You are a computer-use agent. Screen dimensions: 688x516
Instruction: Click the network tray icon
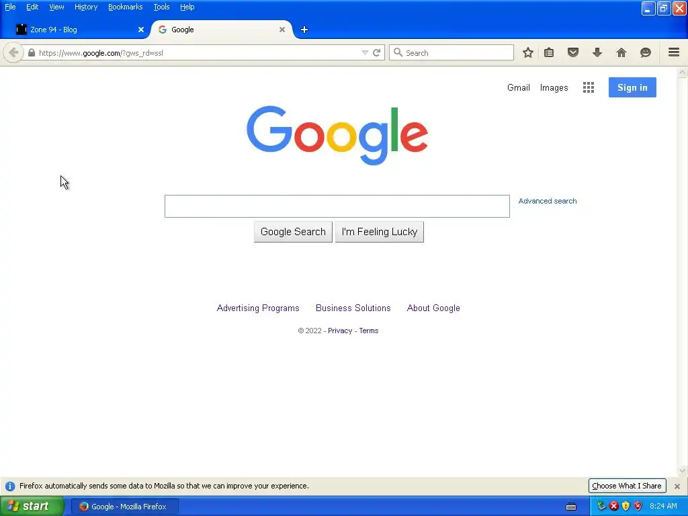point(601,507)
